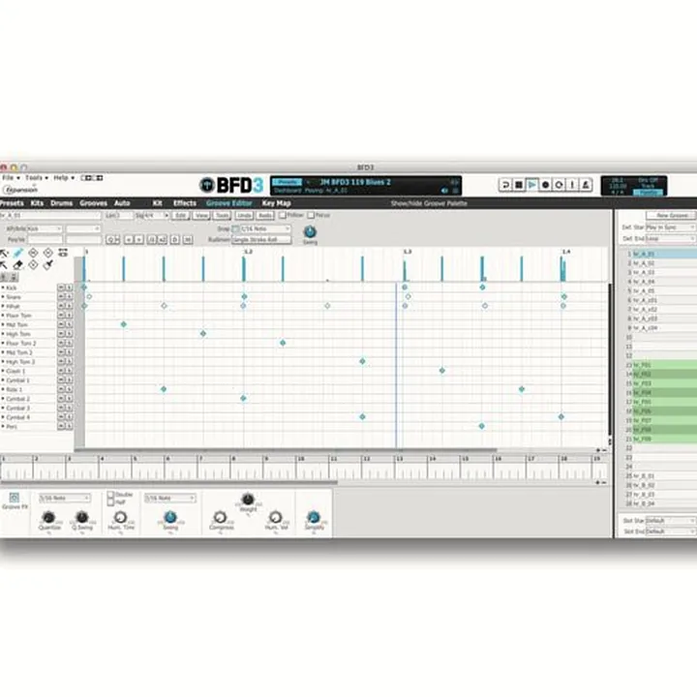Viewport: 697px width, 697px height.
Task: Click the top toolbar Swing knob
Action: coord(310,231)
